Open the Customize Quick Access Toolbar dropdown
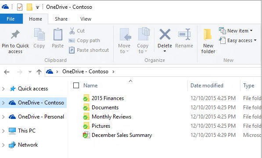 [38, 7]
